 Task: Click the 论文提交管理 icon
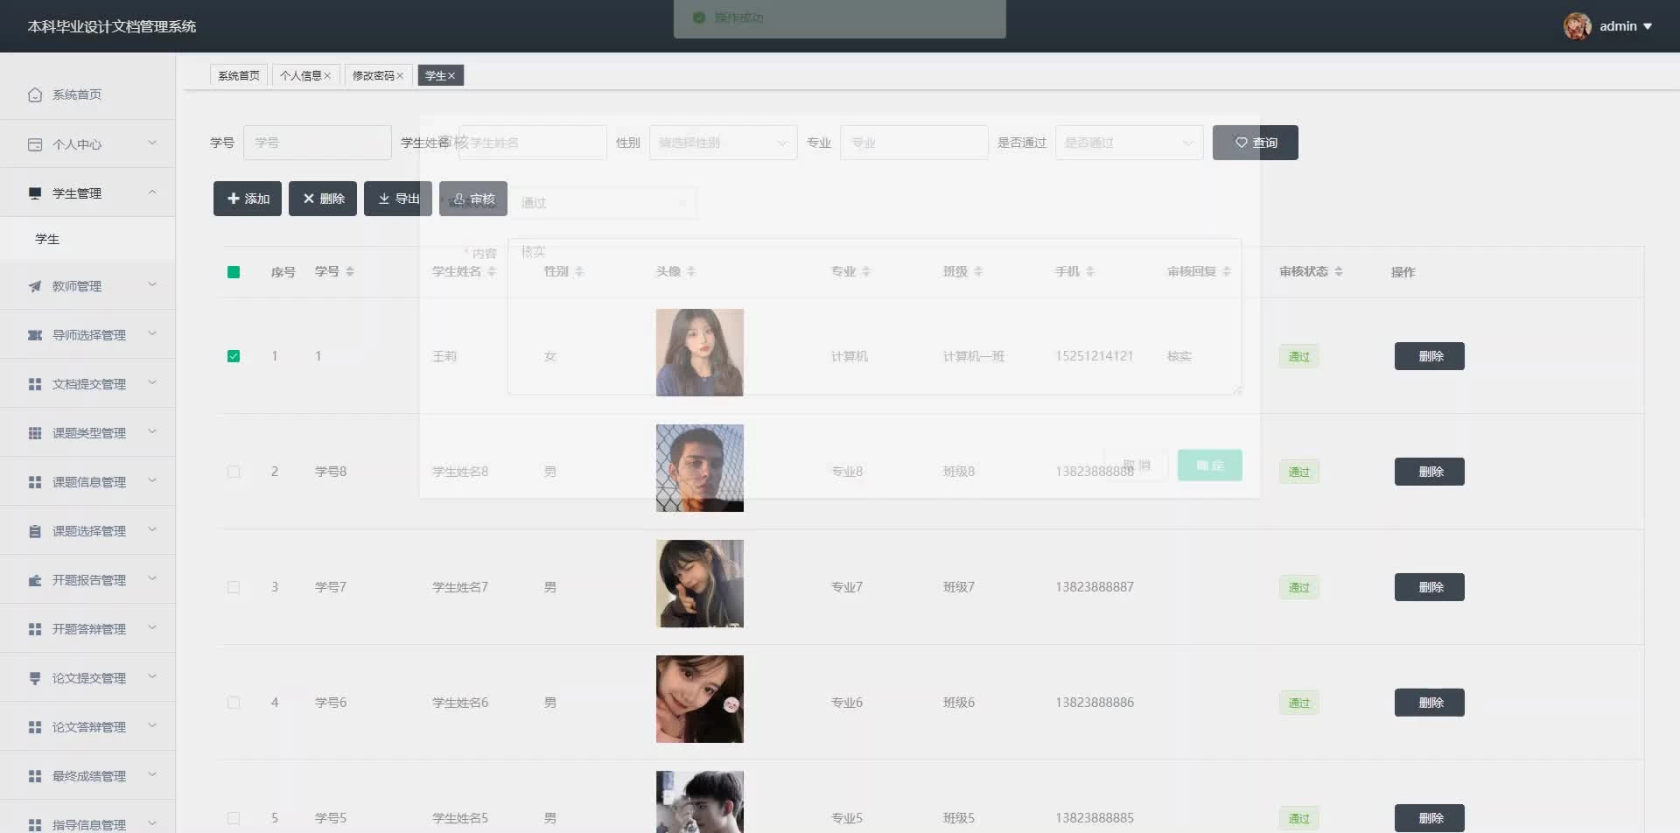[35, 678]
